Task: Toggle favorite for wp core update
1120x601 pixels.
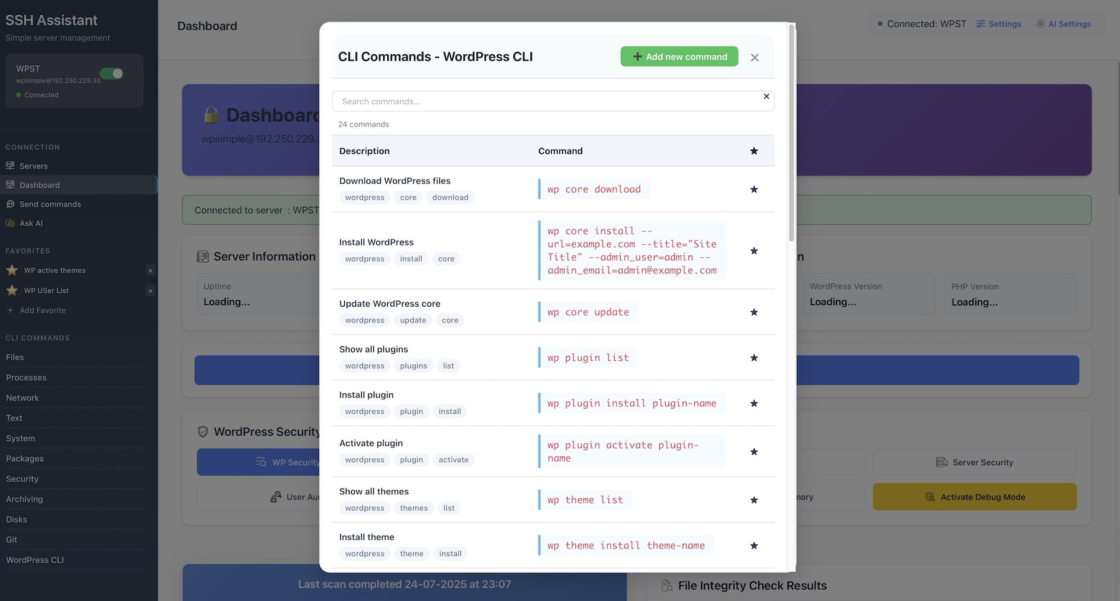Action: pos(754,312)
